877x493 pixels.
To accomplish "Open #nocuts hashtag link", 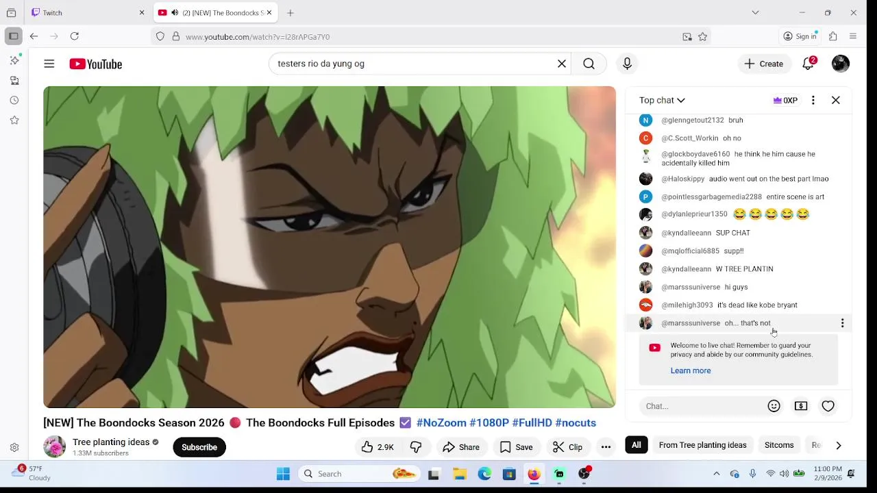I will click(576, 422).
